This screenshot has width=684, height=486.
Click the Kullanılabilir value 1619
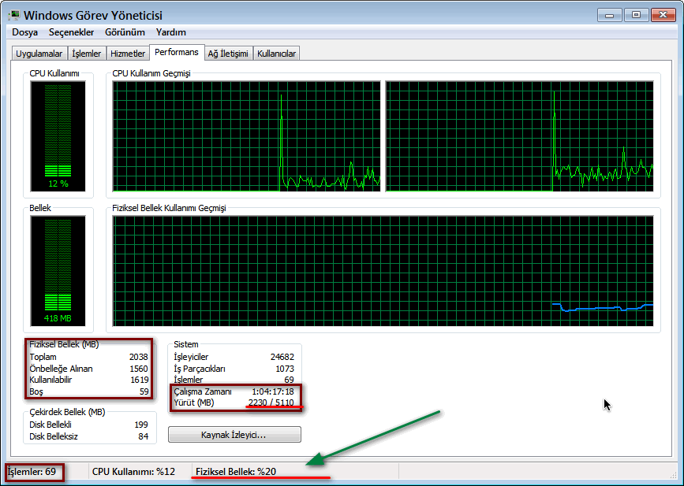pos(139,380)
